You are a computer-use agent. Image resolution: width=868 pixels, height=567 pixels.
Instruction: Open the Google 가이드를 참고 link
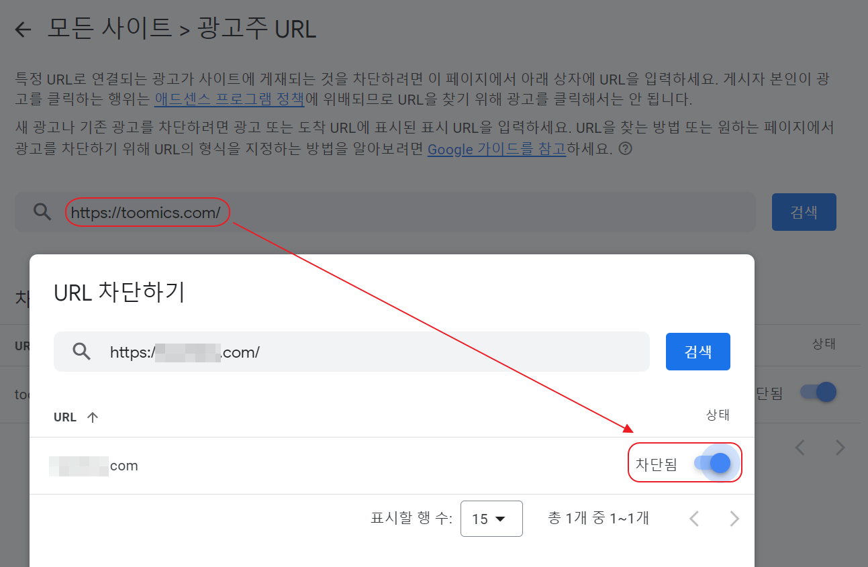(x=497, y=149)
